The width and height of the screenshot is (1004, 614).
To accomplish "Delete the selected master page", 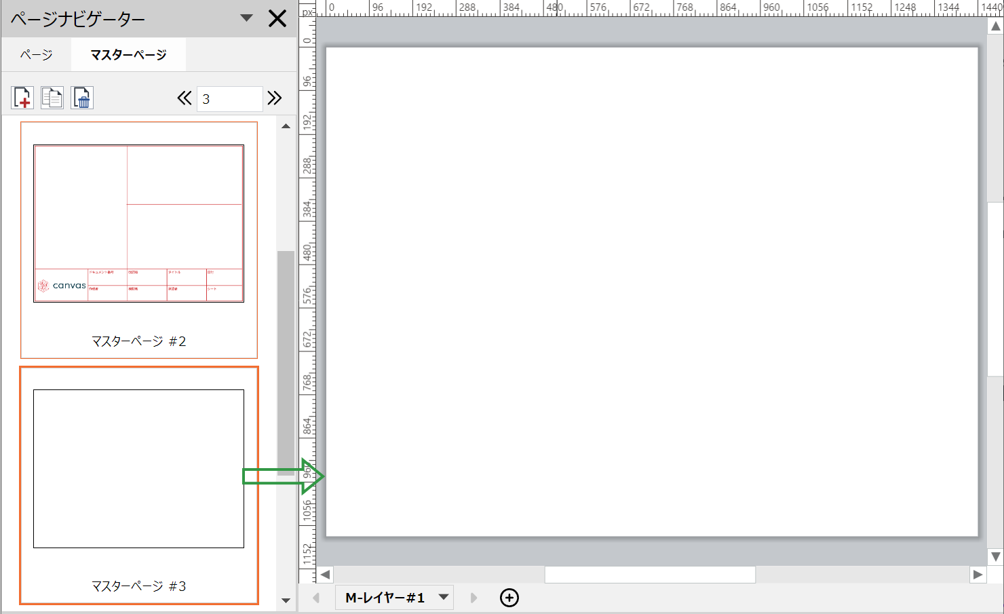I will click(82, 98).
